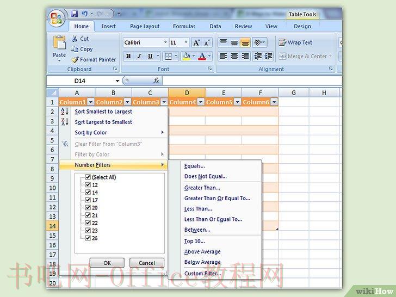Click Increase Indent icon
Screen dimensions: 396x297
(268, 56)
